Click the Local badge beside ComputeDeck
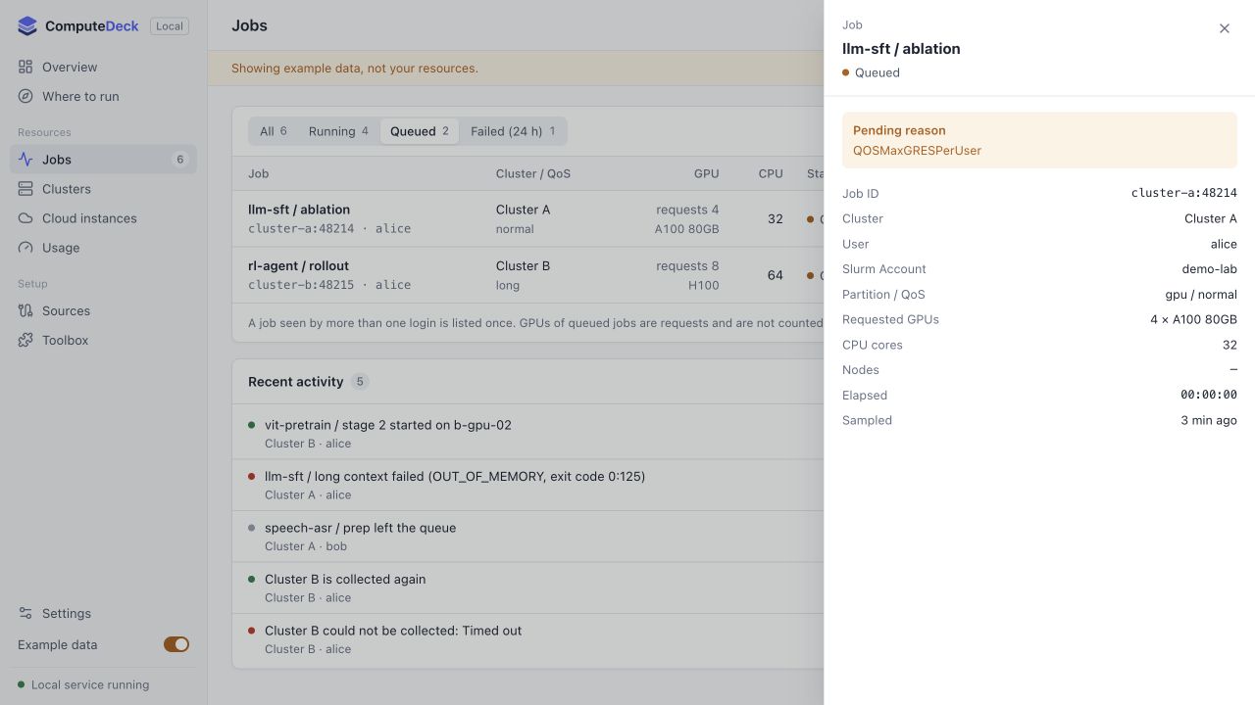Image resolution: width=1255 pixels, height=705 pixels. 170,26
